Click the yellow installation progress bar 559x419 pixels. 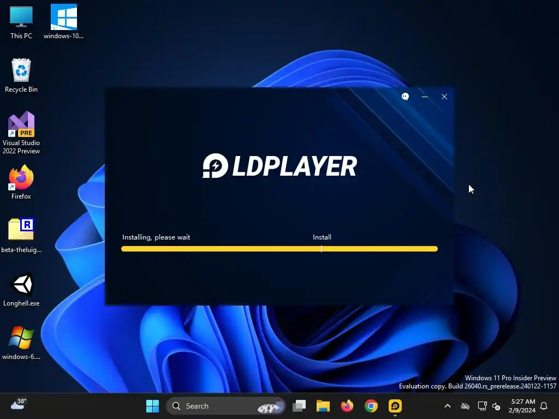(x=279, y=249)
